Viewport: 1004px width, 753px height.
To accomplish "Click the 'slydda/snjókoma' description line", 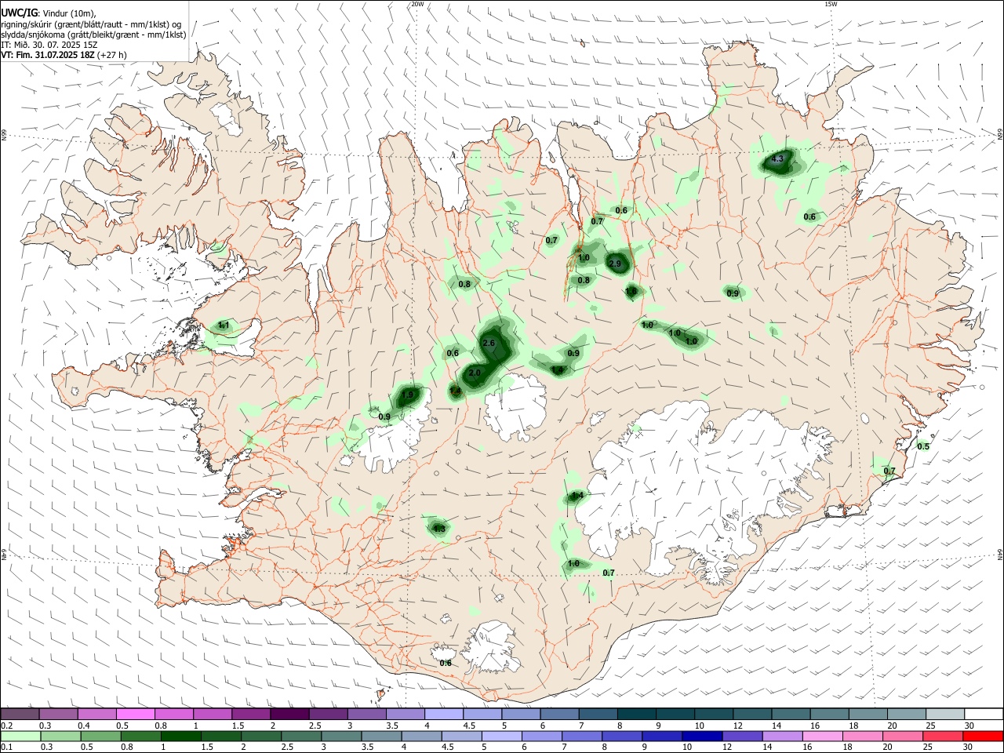I will coord(94,35).
